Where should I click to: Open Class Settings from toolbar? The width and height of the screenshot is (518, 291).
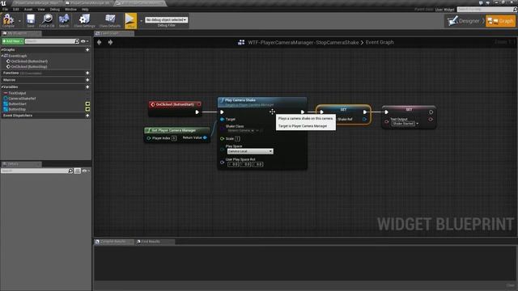click(84, 20)
